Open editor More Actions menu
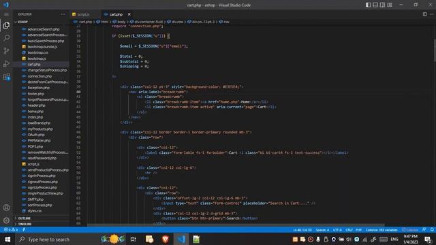 431,14
